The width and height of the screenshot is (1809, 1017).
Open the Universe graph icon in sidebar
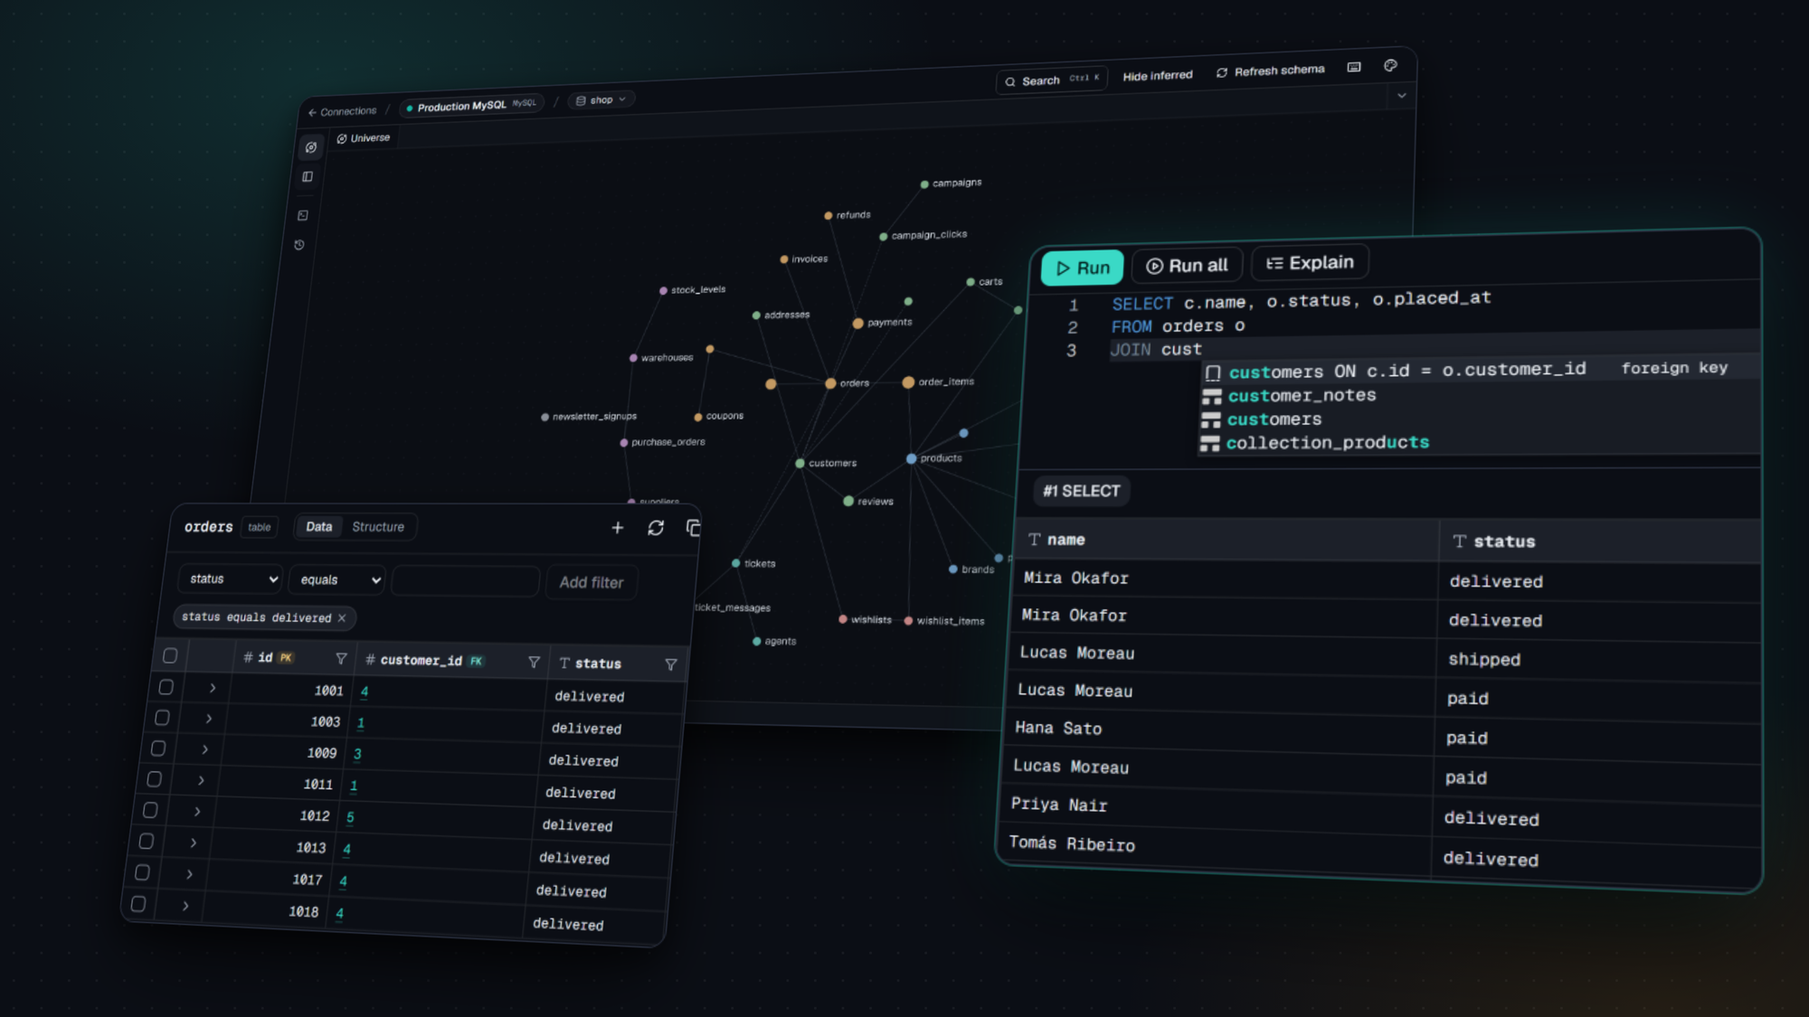coord(311,147)
